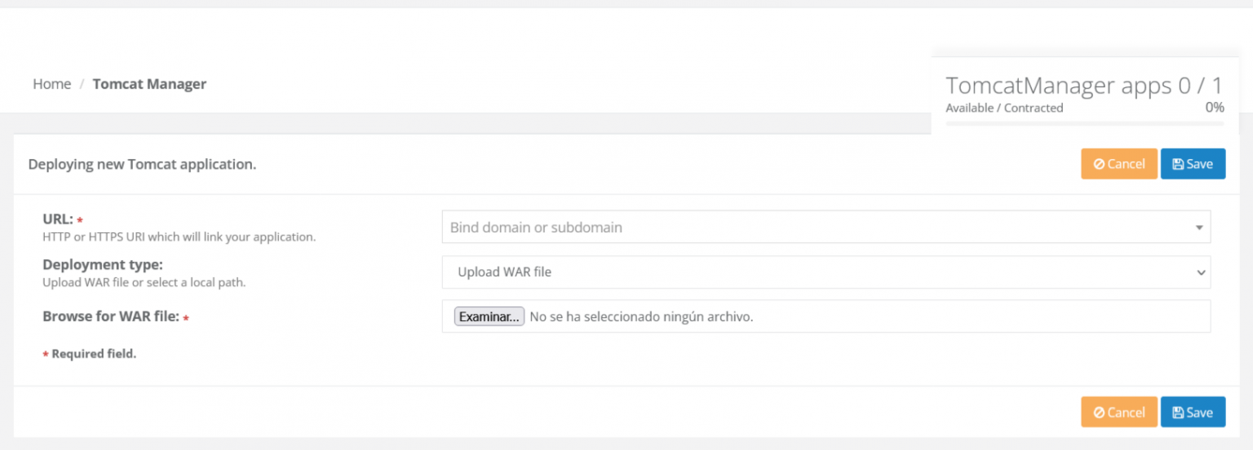Click the Deployment type label
Viewport: 1253px width, 450px height.
102,265
